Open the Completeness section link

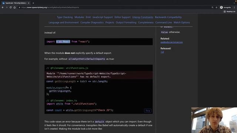(146, 23)
